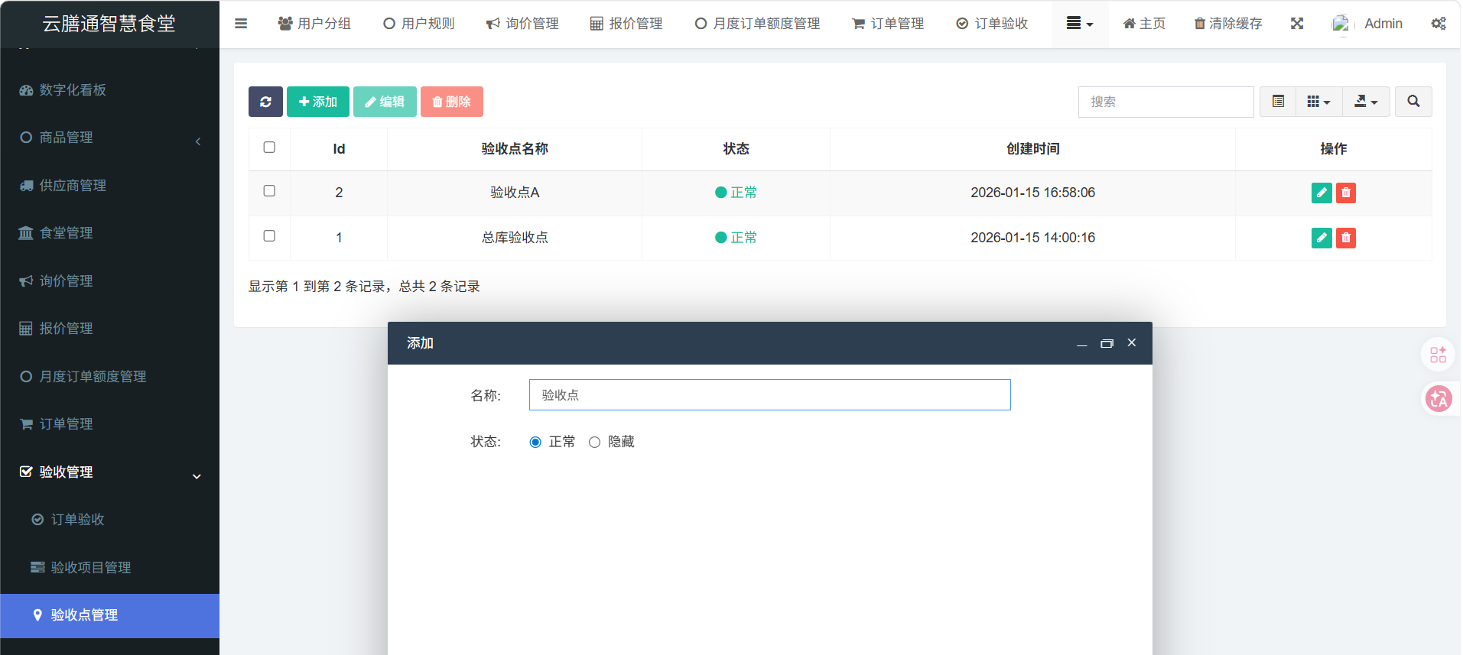Open the column visibility grid dropdown
This screenshot has height=655, width=1463.
tap(1318, 102)
